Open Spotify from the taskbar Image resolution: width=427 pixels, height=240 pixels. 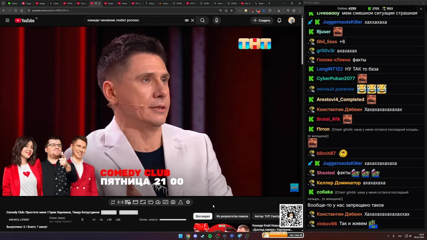pyautogui.click(x=210, y=236)
